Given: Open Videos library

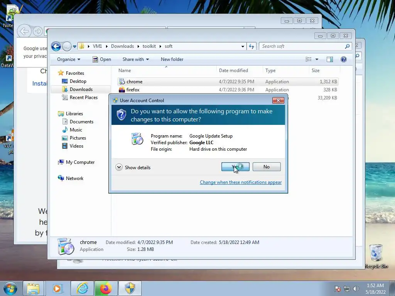Looking at the screenshot, I should [73, 146].
